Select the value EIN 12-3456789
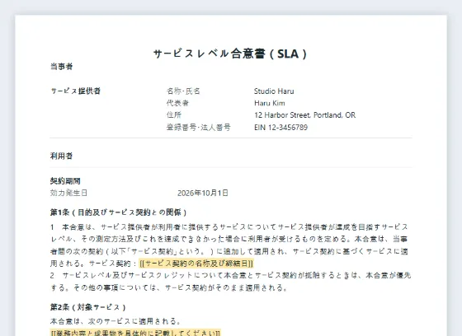This screenshot has height=336, width=462. (x=280, y=127)
